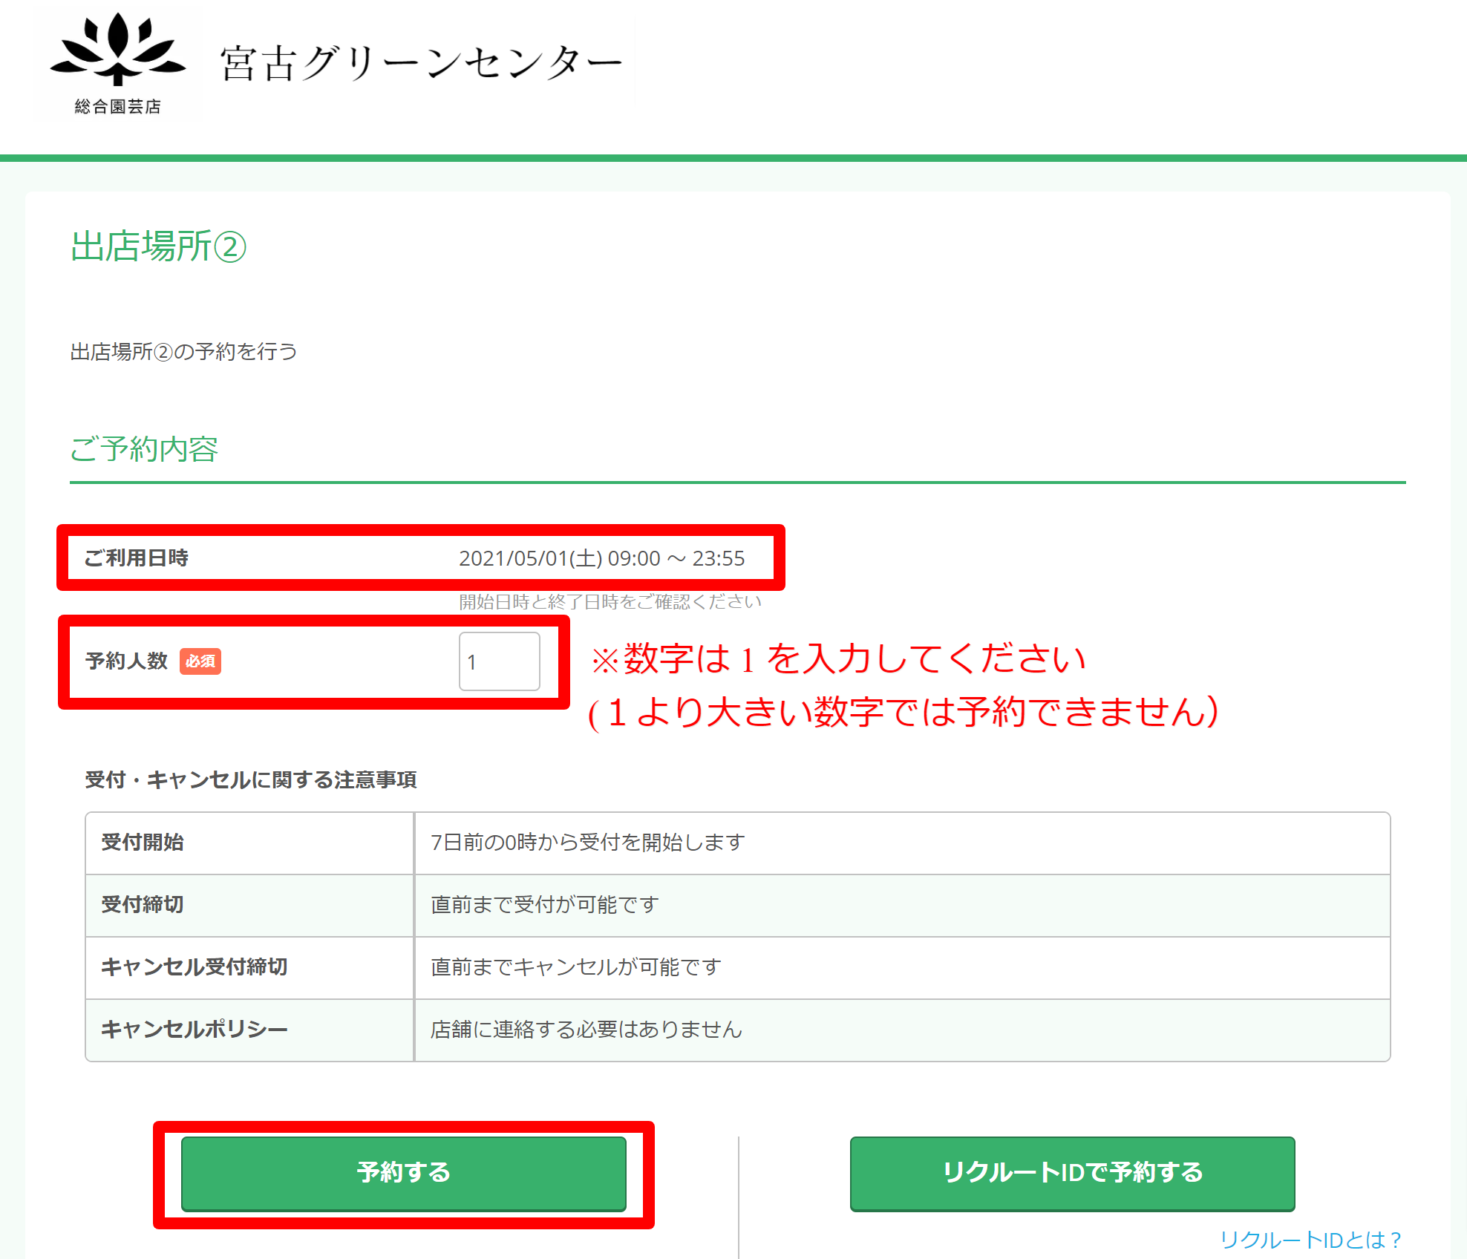
Task: Click the lotus flower logo icon
Action: click(x=117, y=50)
